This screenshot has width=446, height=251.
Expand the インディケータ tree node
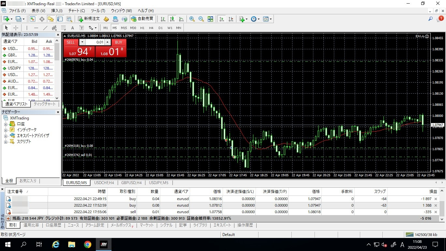click(6, 130)
